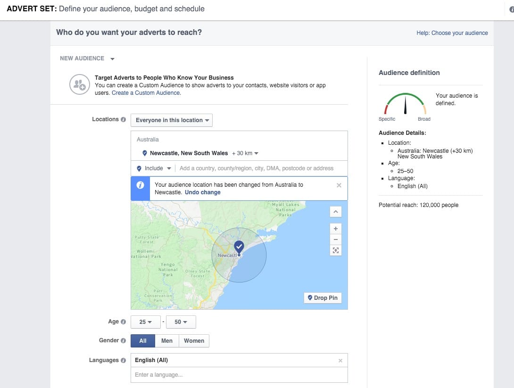
Task: Select Women gender option
Action: click(x=194, y=341)
